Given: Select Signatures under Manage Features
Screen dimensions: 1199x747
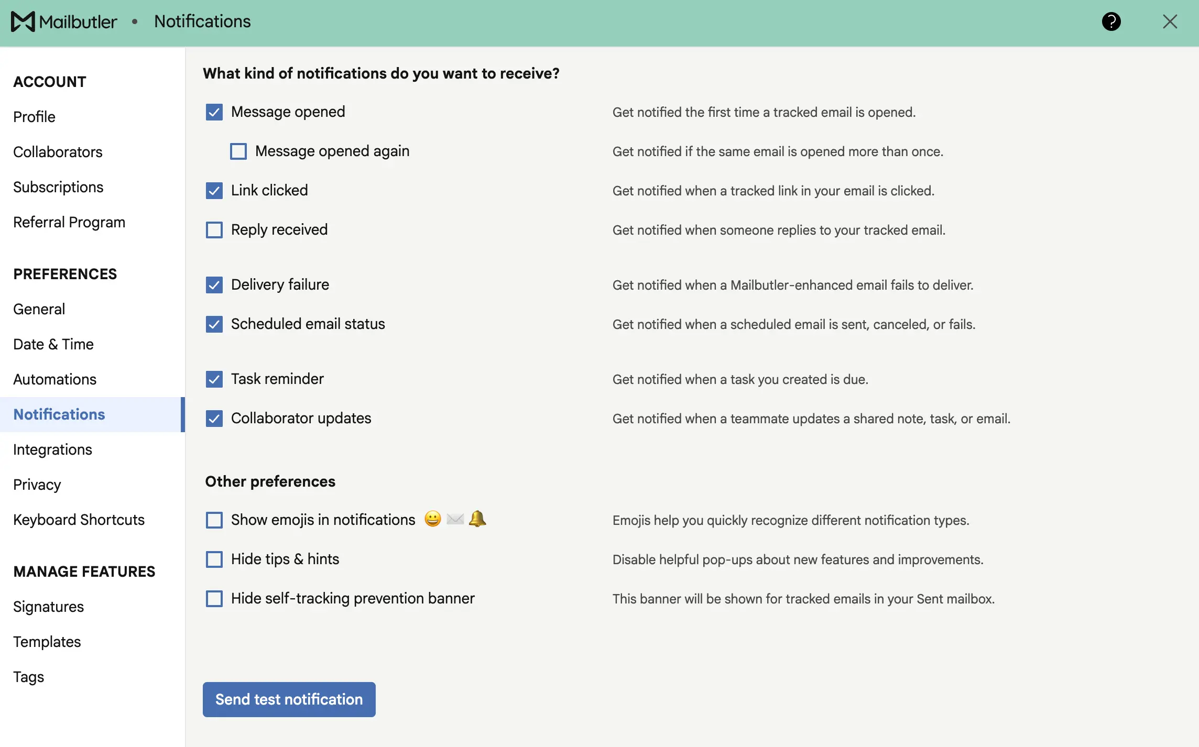Looking at the screenshot, I should [49, 607].
